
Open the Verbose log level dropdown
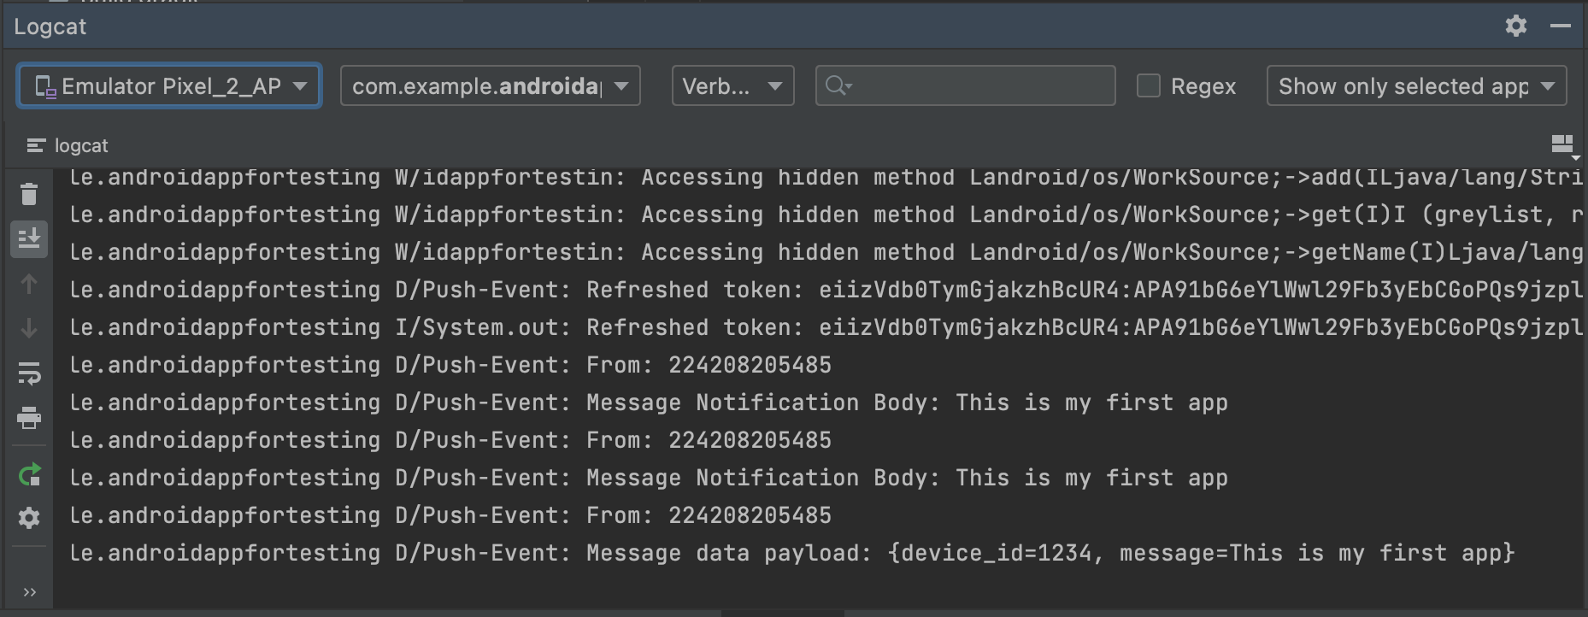[733, 85]
